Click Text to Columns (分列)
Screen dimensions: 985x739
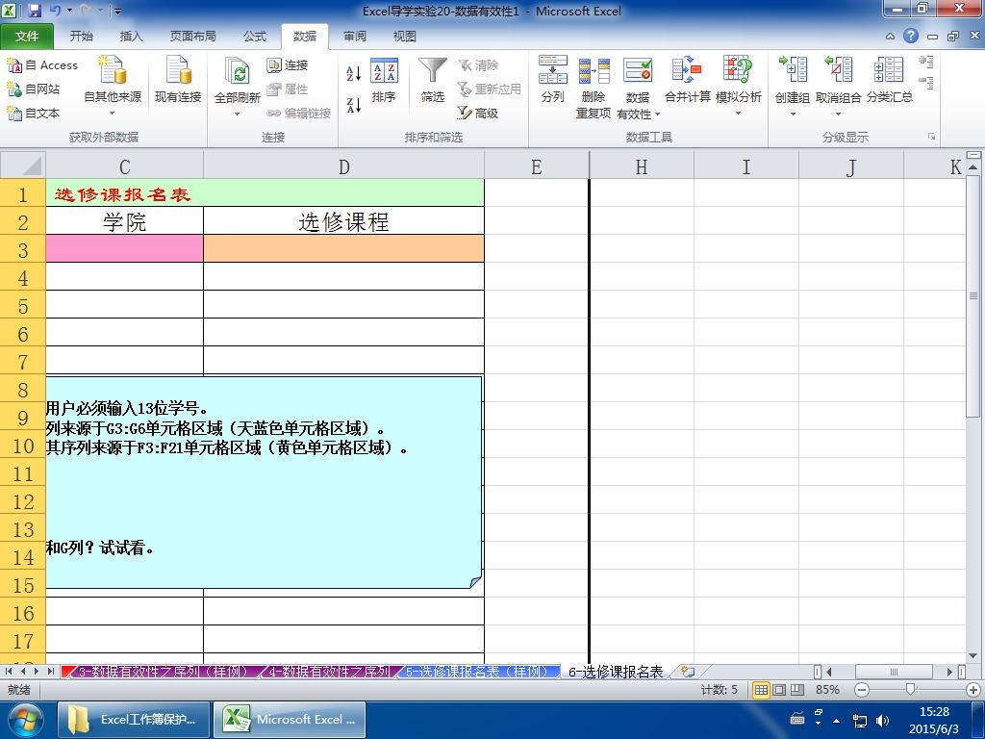coord(553,80)
